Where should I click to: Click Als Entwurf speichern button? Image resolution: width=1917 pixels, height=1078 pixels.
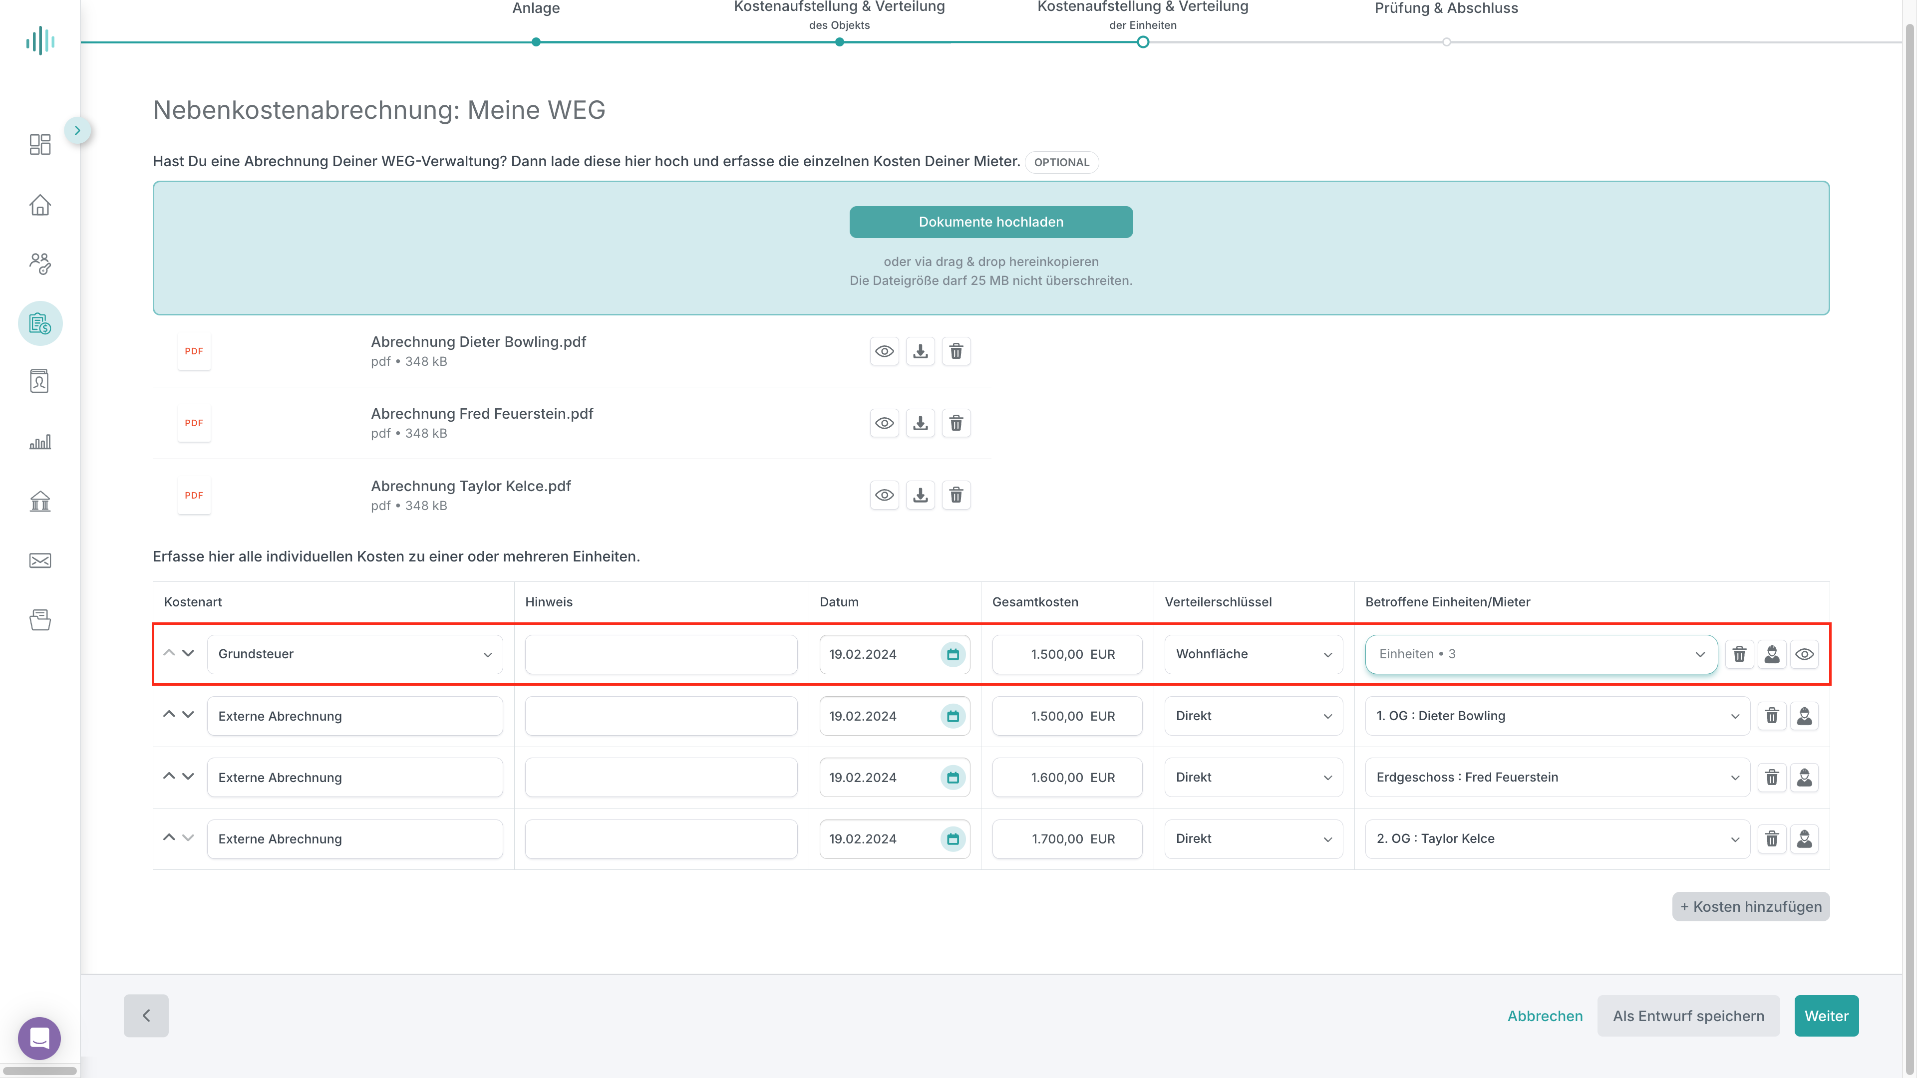1688,1016
